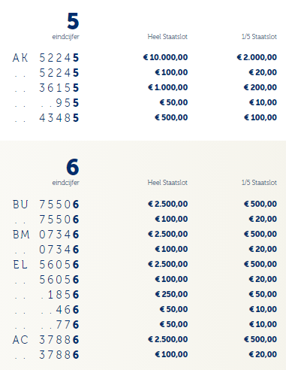Select the ..466 ending number

(60, 310)
